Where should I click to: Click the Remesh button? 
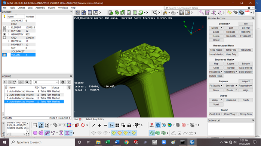point(231,36)
